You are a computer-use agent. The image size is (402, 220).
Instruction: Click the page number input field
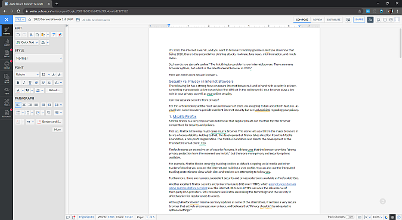(147, 217)
